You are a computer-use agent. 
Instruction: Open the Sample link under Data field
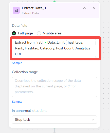coord(17,63)
